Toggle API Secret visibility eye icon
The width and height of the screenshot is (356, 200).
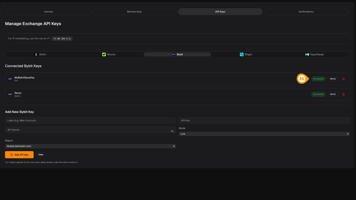pos(172,131)
